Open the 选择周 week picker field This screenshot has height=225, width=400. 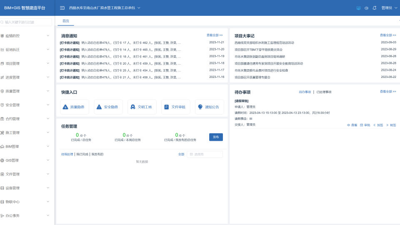205,154
